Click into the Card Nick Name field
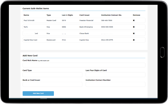Screen dimensions: 168x104 pos(84,65)
